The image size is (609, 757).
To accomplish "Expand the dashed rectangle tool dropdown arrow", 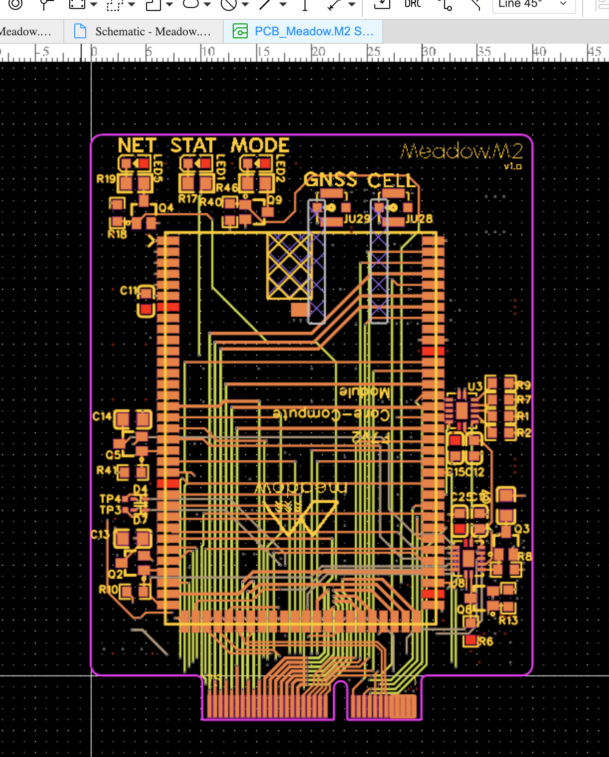I will click(x=132, y=4).
